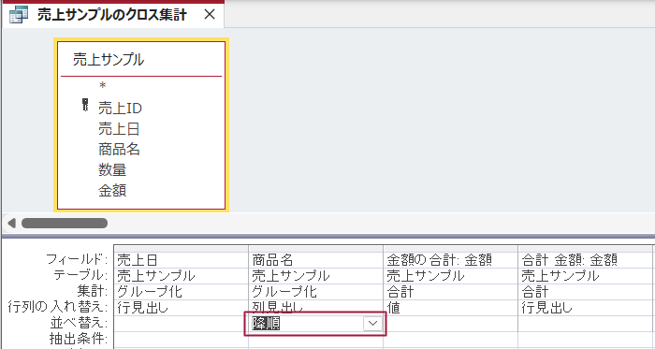Click the table cell under 金額の合計 column
This screenshot has height=349, width=655.
click(451, 276)
